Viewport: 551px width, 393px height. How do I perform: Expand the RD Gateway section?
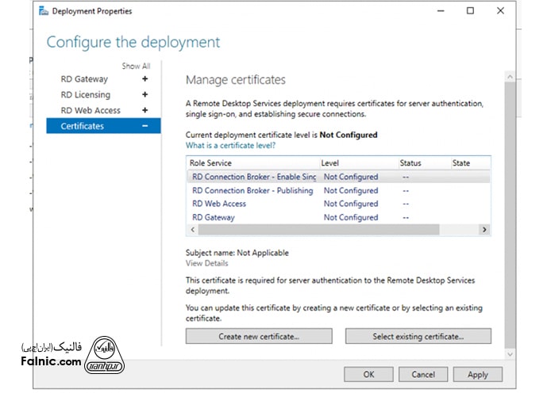pos(144,79)
